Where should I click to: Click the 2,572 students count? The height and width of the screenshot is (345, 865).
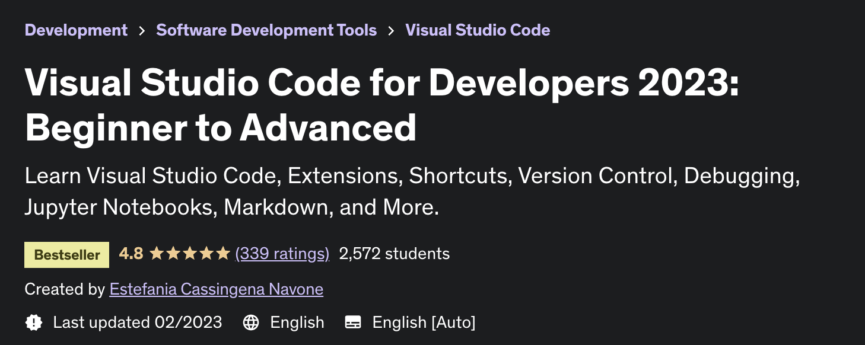point(395,253)
